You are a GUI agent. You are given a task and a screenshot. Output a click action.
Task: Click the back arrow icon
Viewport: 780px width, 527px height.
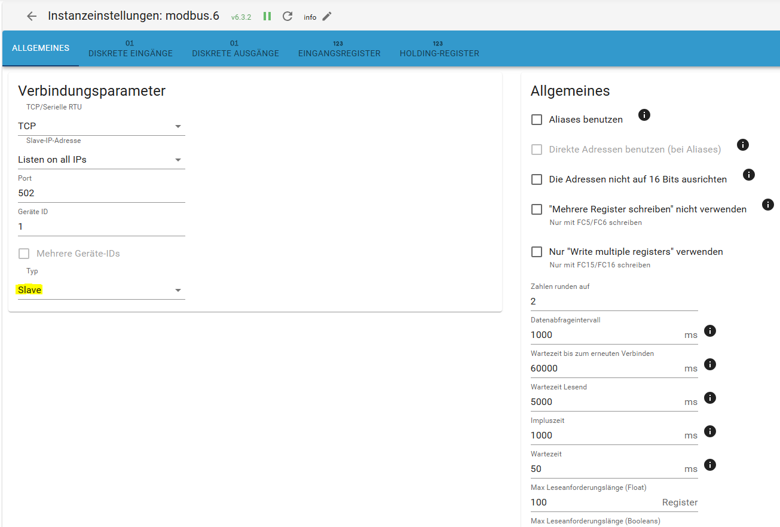point(32,16)
